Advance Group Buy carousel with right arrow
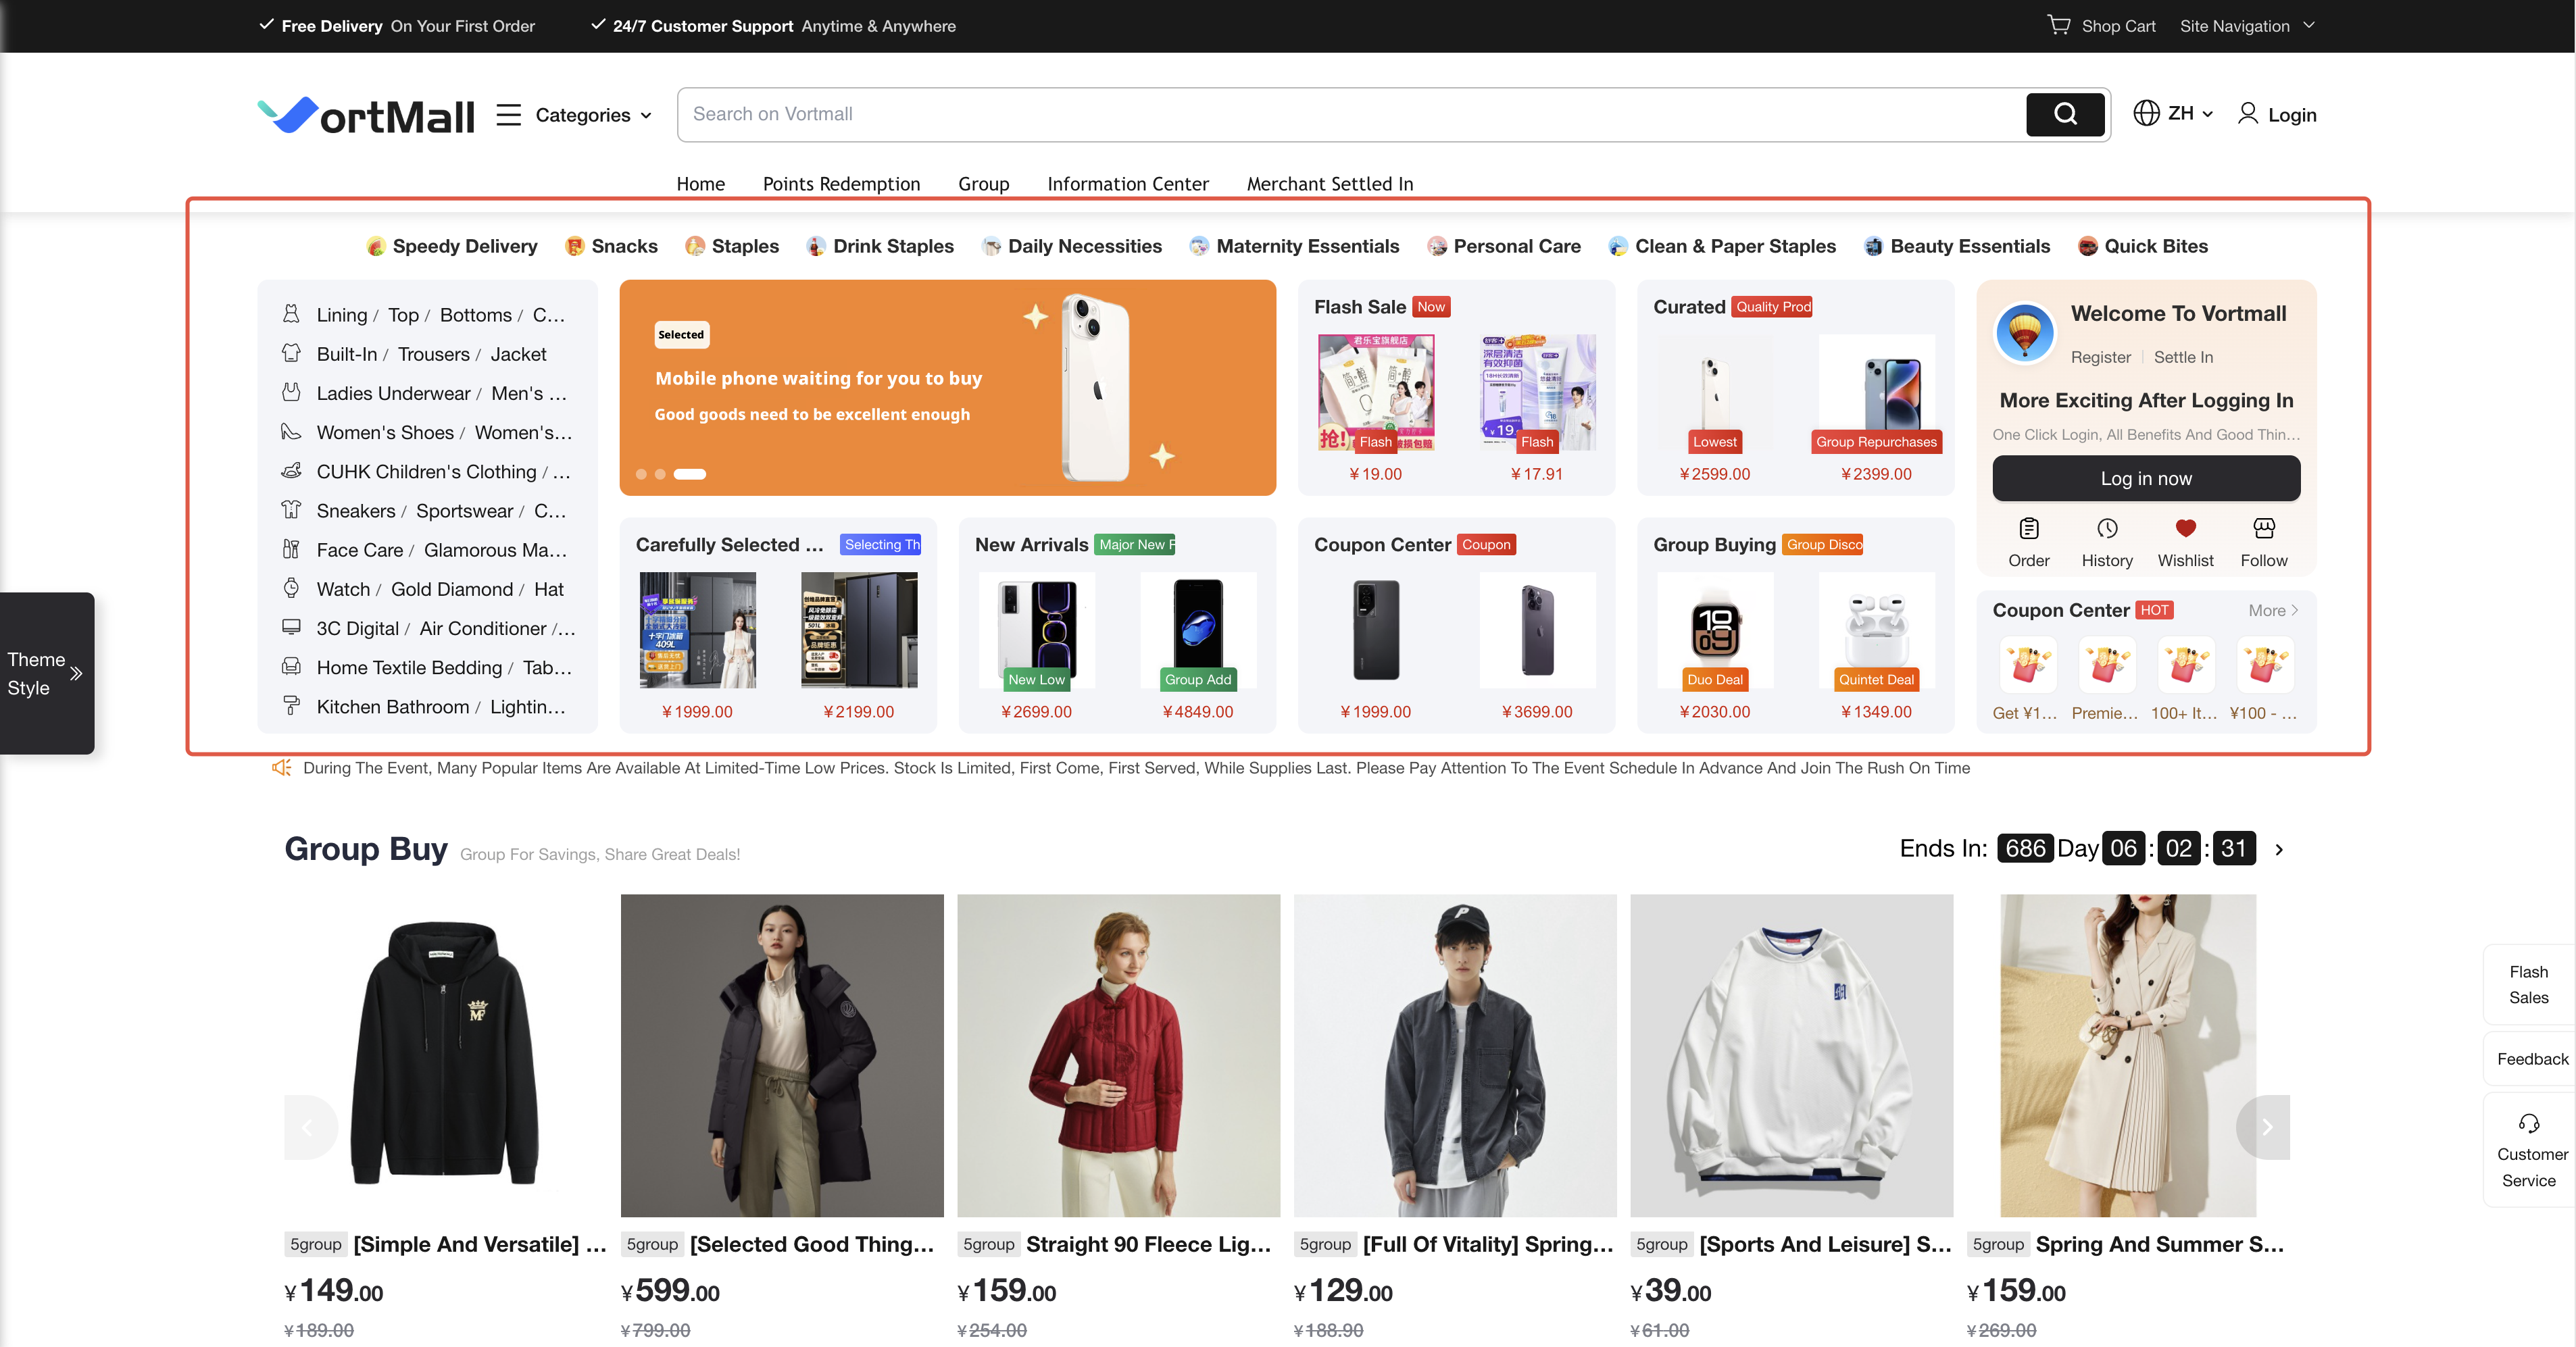The width and height of the screenshot is (2576, 1347). [x=2266, y=1127]
